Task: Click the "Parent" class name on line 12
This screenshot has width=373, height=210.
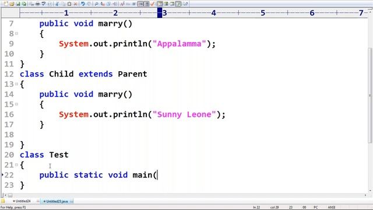Action: tap(132, 74)
